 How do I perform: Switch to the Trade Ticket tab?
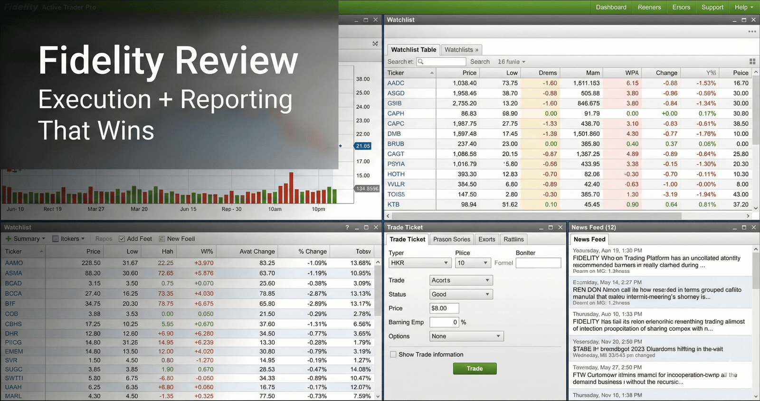point(407,239)
